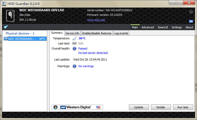This screenshot has width=197, height=120.
Task: Switch to Enable/disable features tab
Action: [97, 33]
